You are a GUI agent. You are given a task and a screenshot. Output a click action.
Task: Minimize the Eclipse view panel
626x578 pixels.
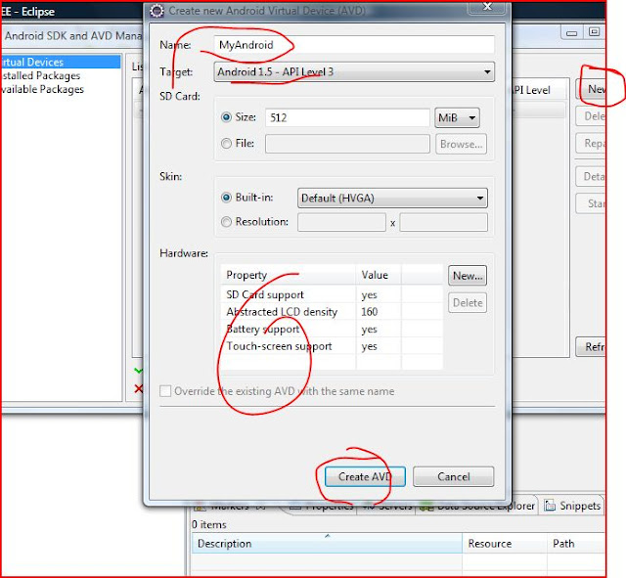click(571, 32)
